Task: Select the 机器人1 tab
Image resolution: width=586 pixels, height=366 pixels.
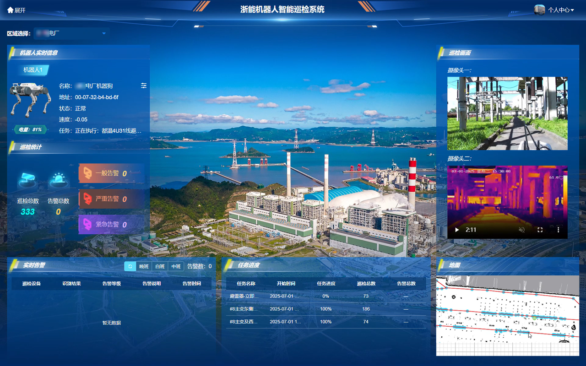Action: (33, 70)
